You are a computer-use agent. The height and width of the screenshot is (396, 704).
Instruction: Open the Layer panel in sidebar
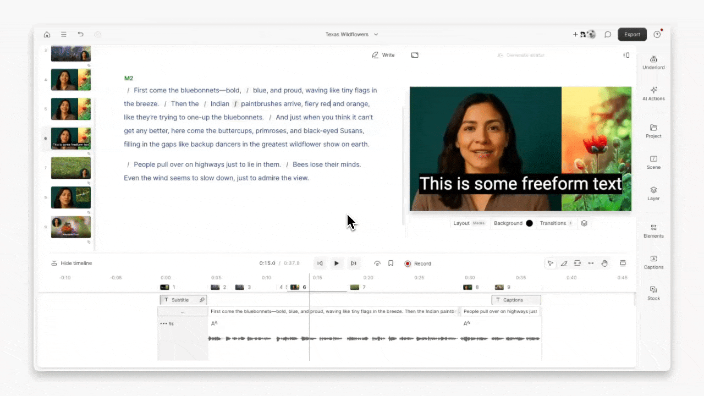[653, 194]
